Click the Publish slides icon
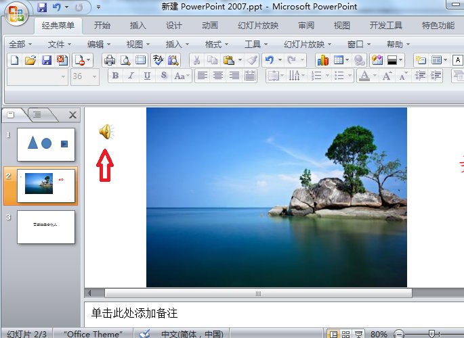The image size is (464, 338). [62, 60]
